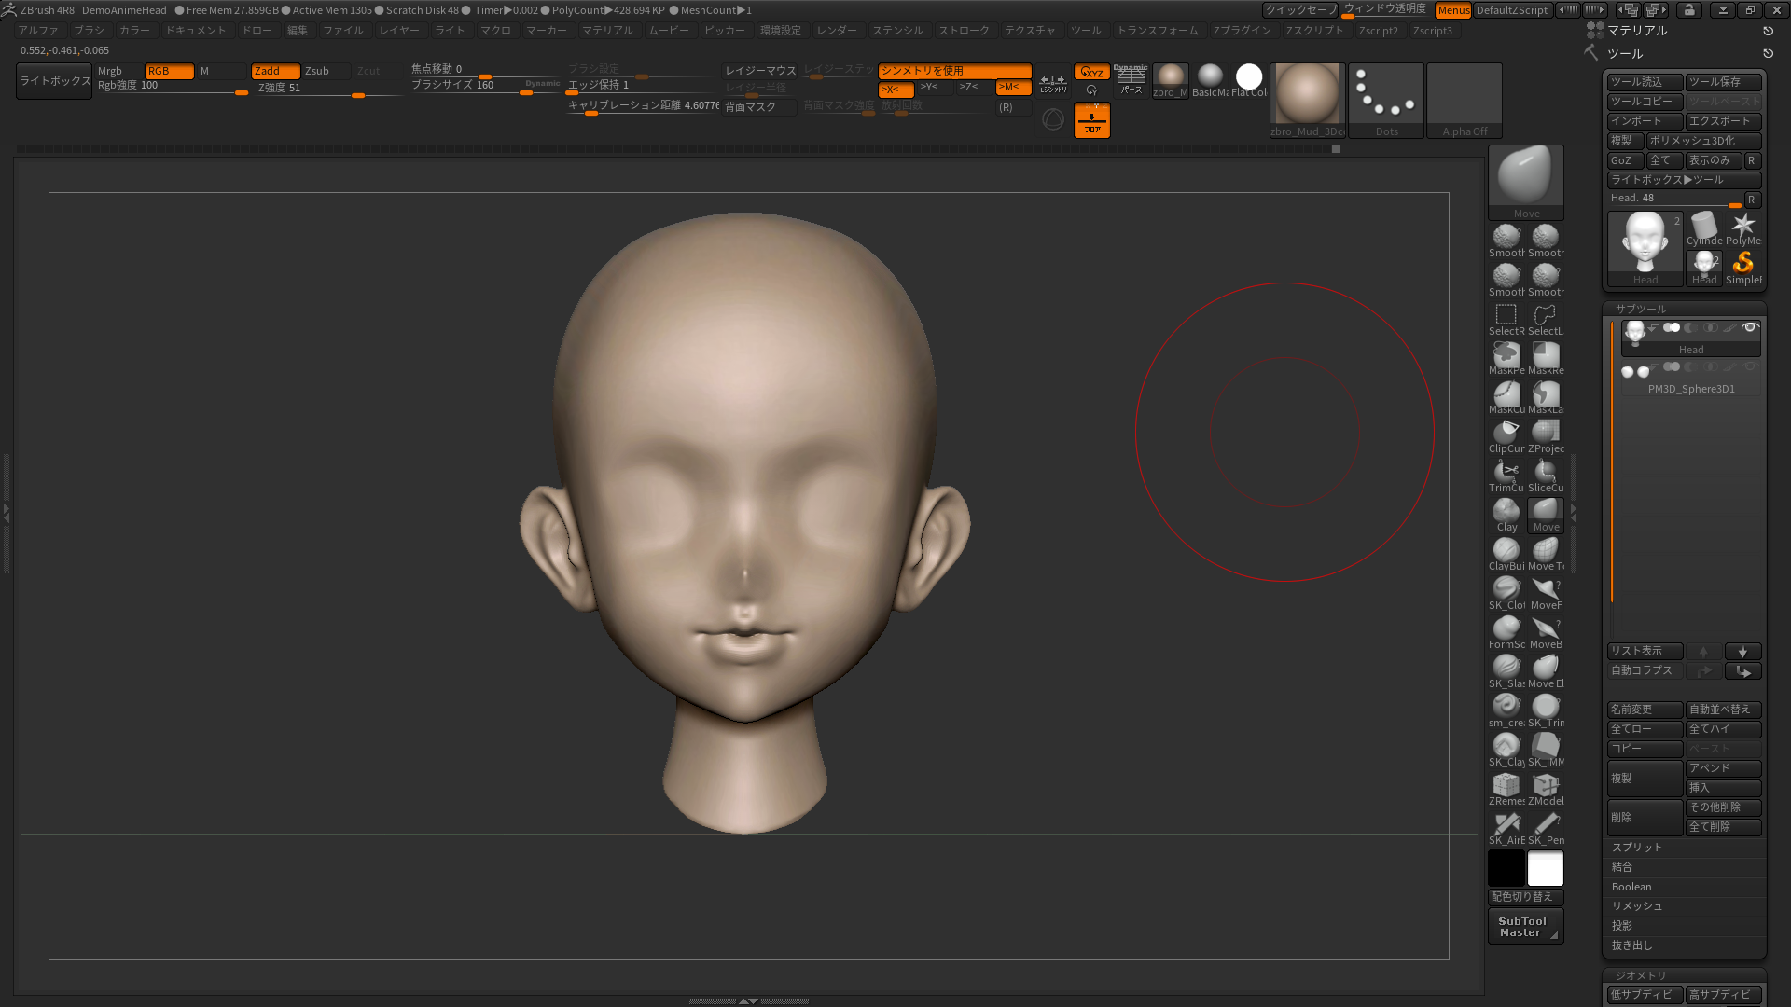Toggle visibility eye of Head subtool
Screen dimensions: 1791x1007
[1750, 327]
